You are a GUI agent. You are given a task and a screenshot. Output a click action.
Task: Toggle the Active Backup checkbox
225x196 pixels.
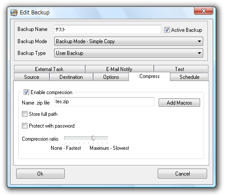click(167, 30)
